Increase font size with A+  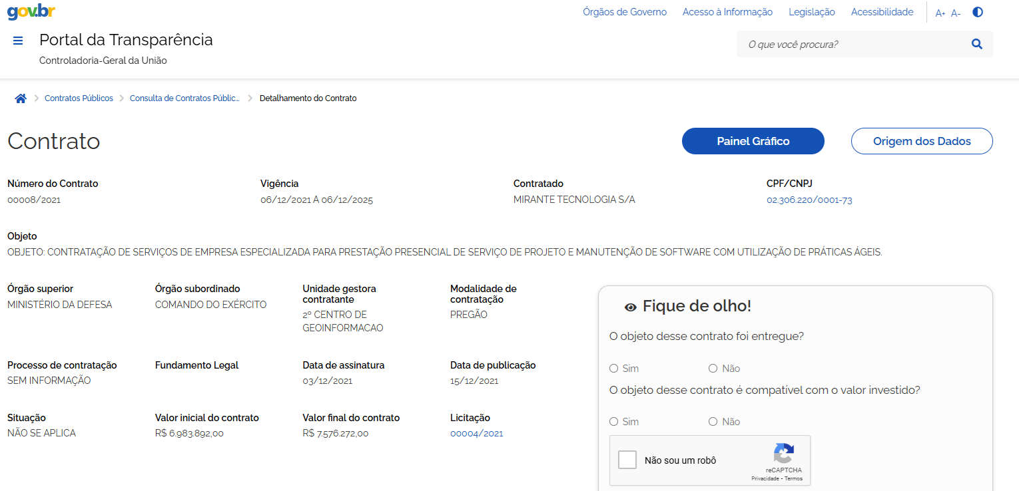[x=940, y=13]
